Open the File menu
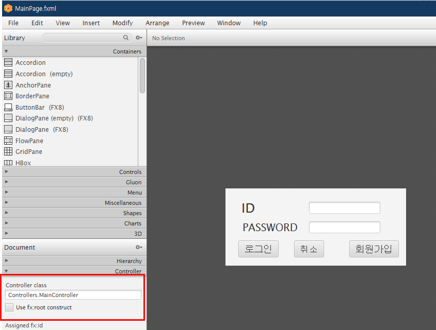Image resolution: width=436 pixels, height=330 pixels. pyautogui.click(x=13, y=23)
